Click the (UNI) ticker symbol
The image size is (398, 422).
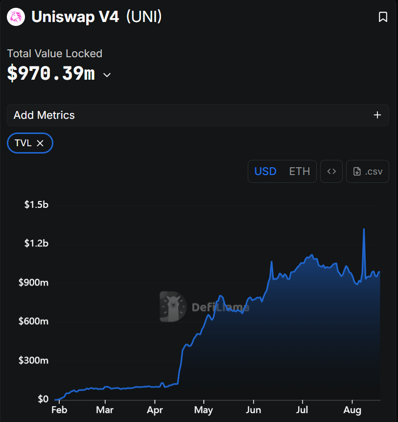coord(144,17)
